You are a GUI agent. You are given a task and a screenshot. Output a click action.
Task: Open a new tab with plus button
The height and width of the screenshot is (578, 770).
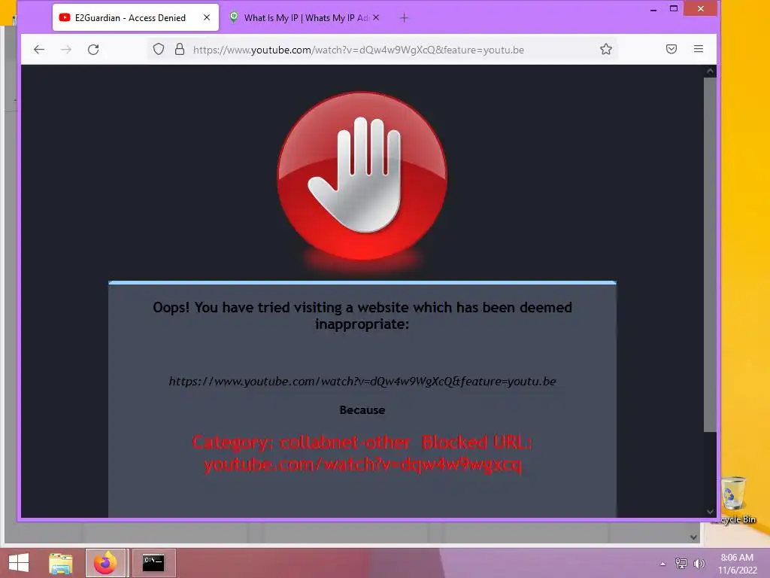click(x=404, y=18)
